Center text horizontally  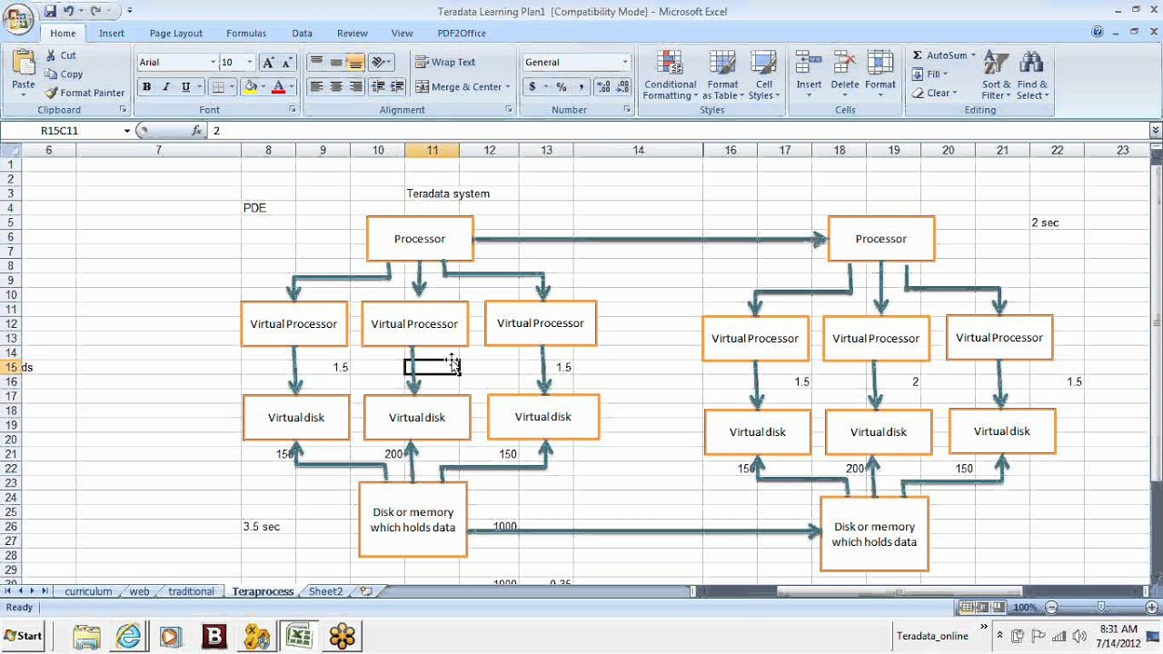pos(336,87)
